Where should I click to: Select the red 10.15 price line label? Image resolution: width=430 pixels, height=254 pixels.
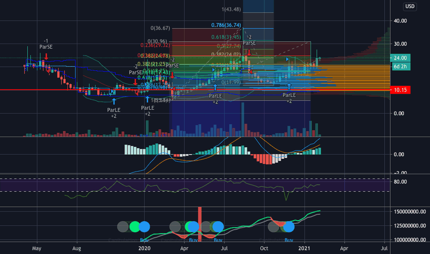400,90
